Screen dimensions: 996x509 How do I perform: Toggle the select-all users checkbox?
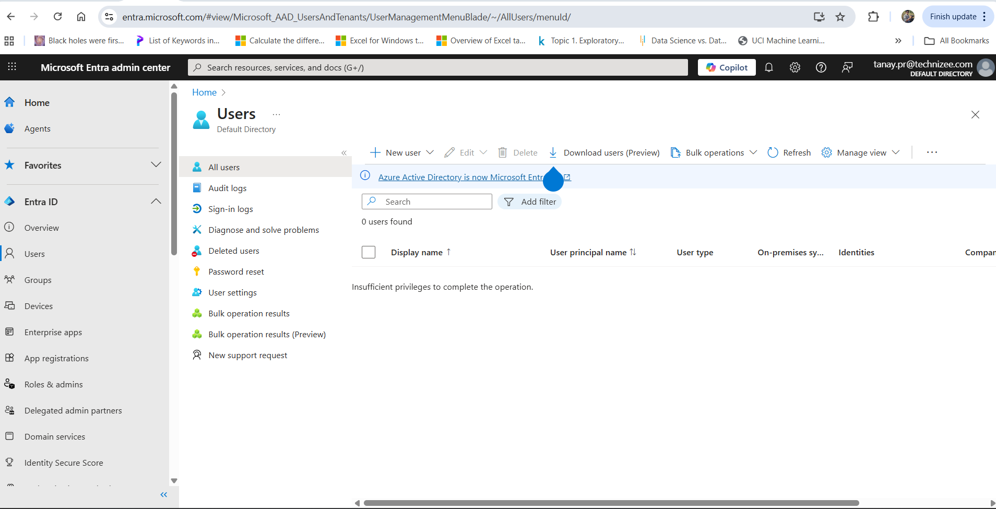[369, 252]
